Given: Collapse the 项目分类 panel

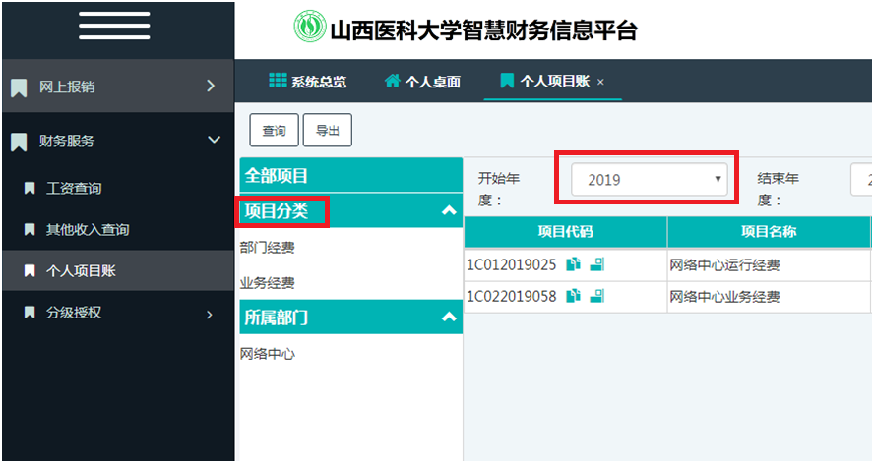Looking at the screenshot, I should coord(449,210).
